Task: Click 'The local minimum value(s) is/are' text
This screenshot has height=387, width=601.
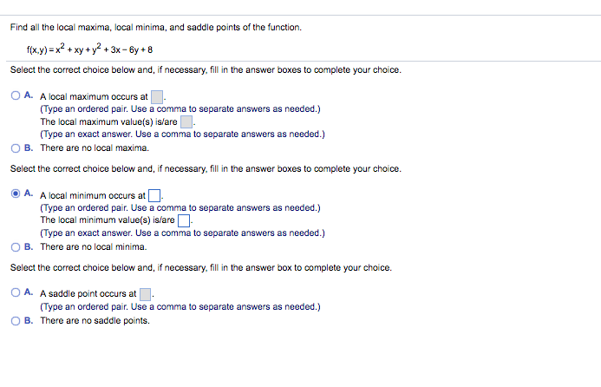Action: (108, 220)
